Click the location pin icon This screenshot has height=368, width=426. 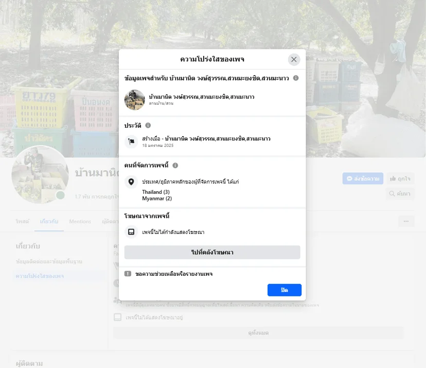point(131,182)
